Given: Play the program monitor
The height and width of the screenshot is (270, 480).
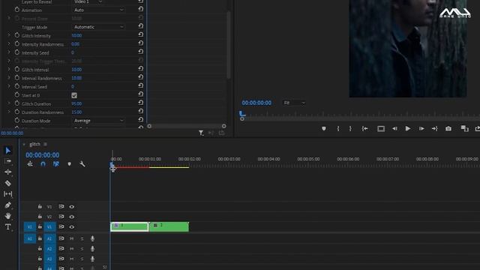Looking at the screenshot, I should (408, 129).
